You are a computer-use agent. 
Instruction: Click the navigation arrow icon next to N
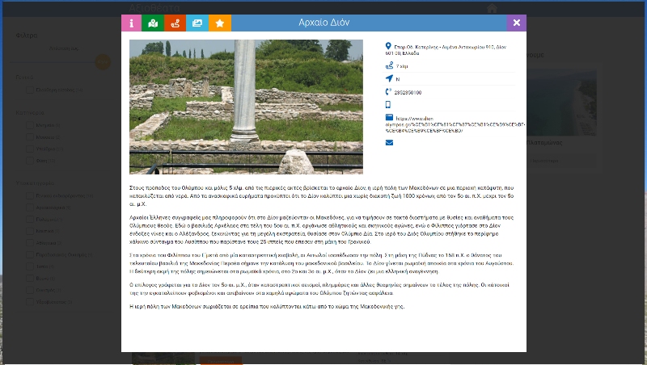click(389, 78)
